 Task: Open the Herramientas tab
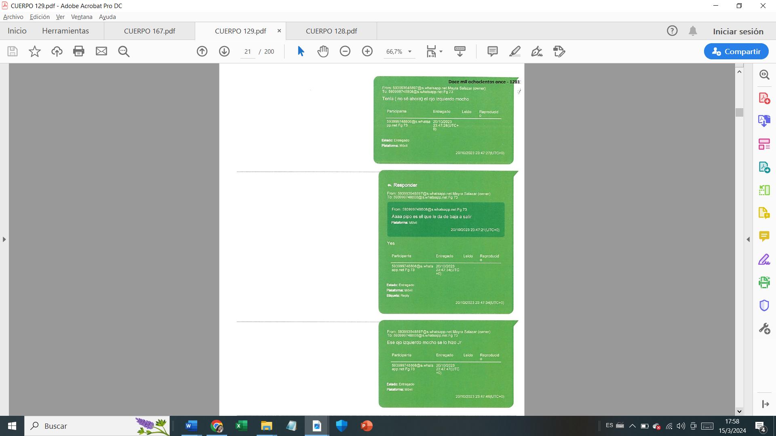[x=65, y=31]
